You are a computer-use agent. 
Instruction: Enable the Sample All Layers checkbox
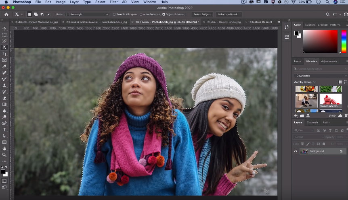tap(114, 14)
